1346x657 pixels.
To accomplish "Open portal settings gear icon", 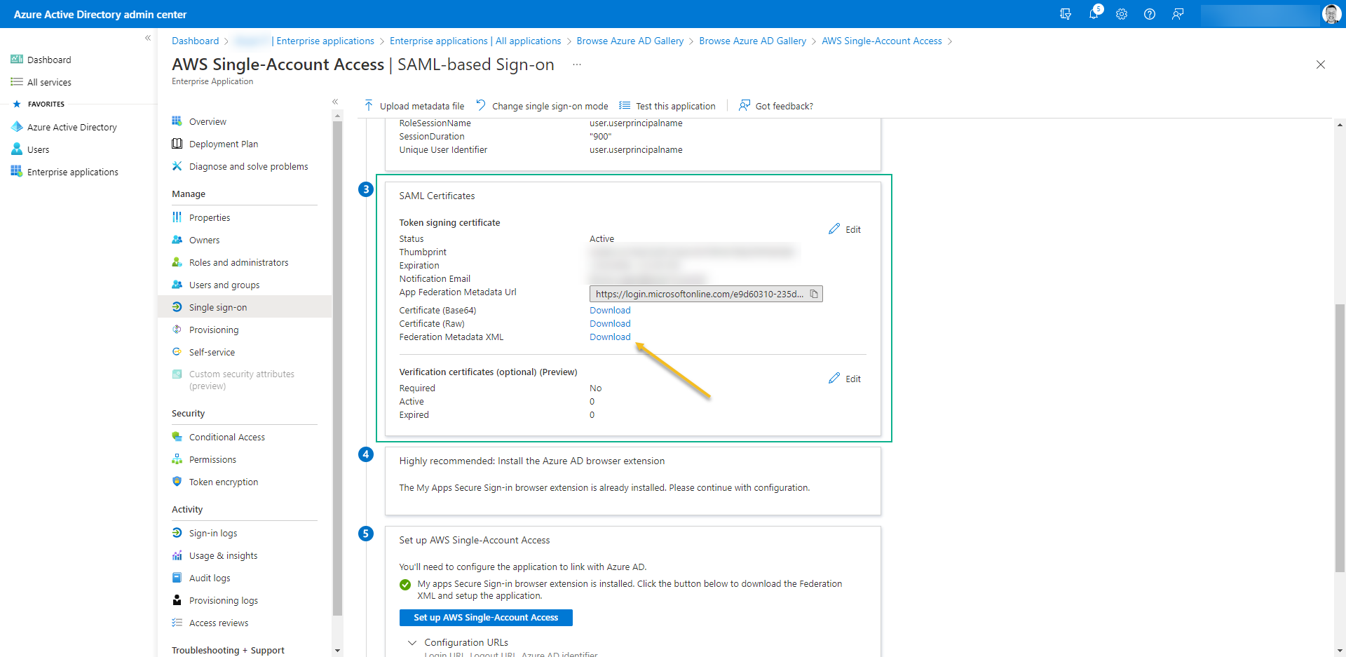I will click(x=1122, y=14).
